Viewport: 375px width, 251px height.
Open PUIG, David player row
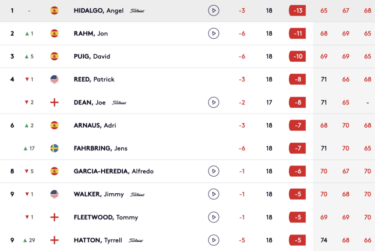coord(92,56)
